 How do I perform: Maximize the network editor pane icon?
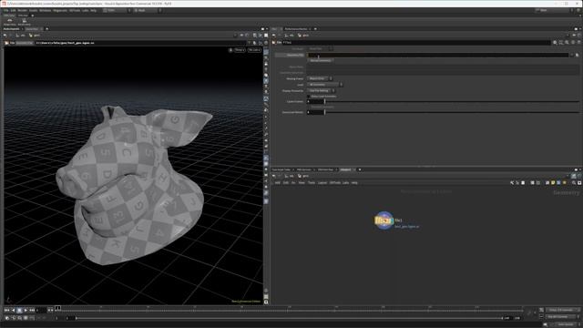(576, 169)
